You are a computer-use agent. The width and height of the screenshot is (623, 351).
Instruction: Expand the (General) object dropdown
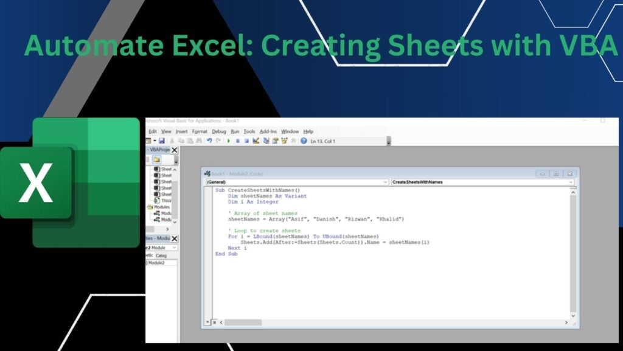point(386,182)
